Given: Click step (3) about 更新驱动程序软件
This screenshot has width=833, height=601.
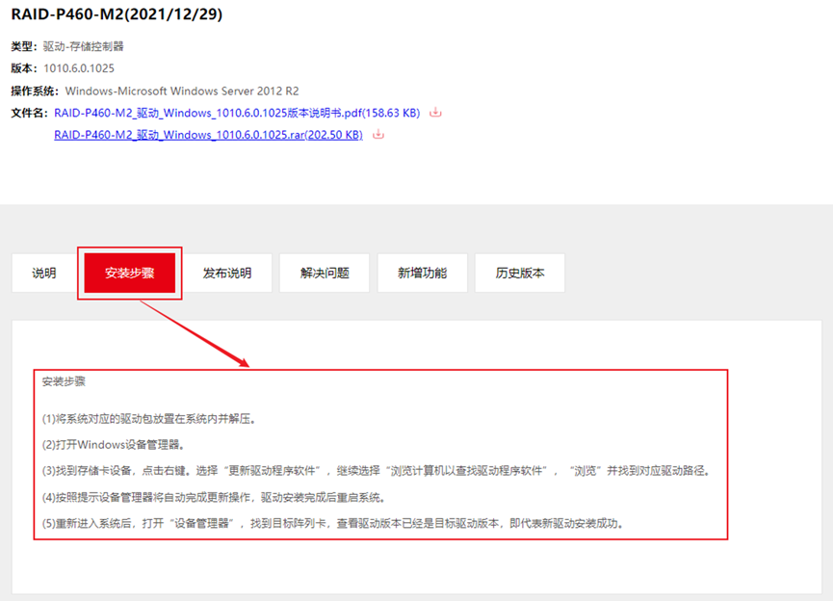Looking at the screenshot, I should click(376, 471).
